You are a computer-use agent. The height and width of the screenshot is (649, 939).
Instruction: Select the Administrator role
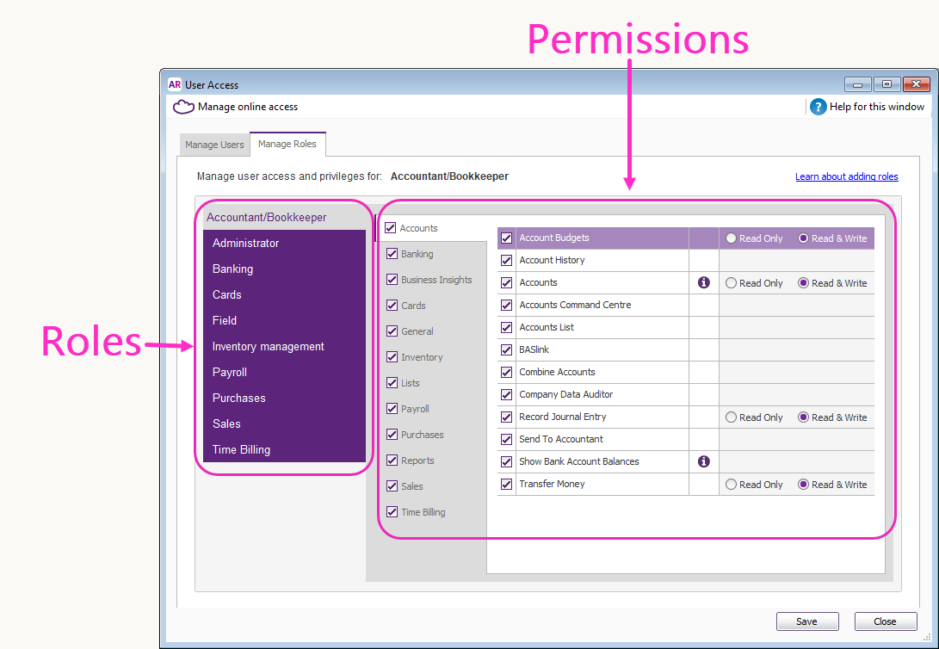[285, 243]
